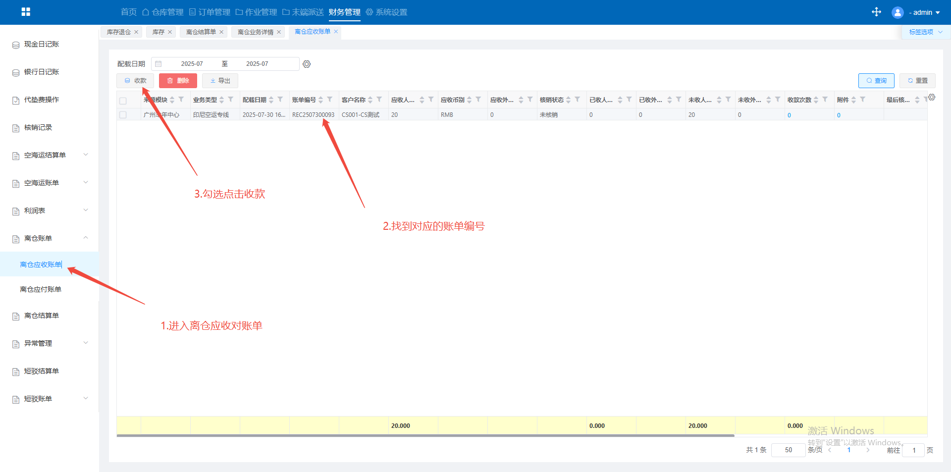Open the 财务管理 top menu
Viewport: 951px width, 472px height.
click(x=344, y=12)
